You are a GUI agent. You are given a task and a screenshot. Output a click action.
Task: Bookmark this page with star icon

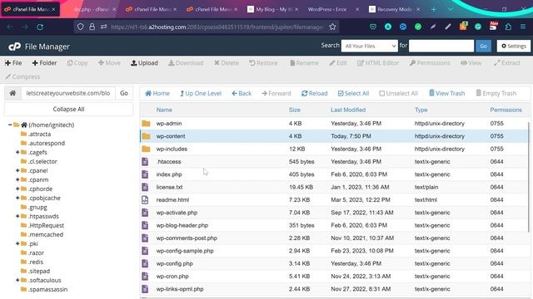pos(332,27)
